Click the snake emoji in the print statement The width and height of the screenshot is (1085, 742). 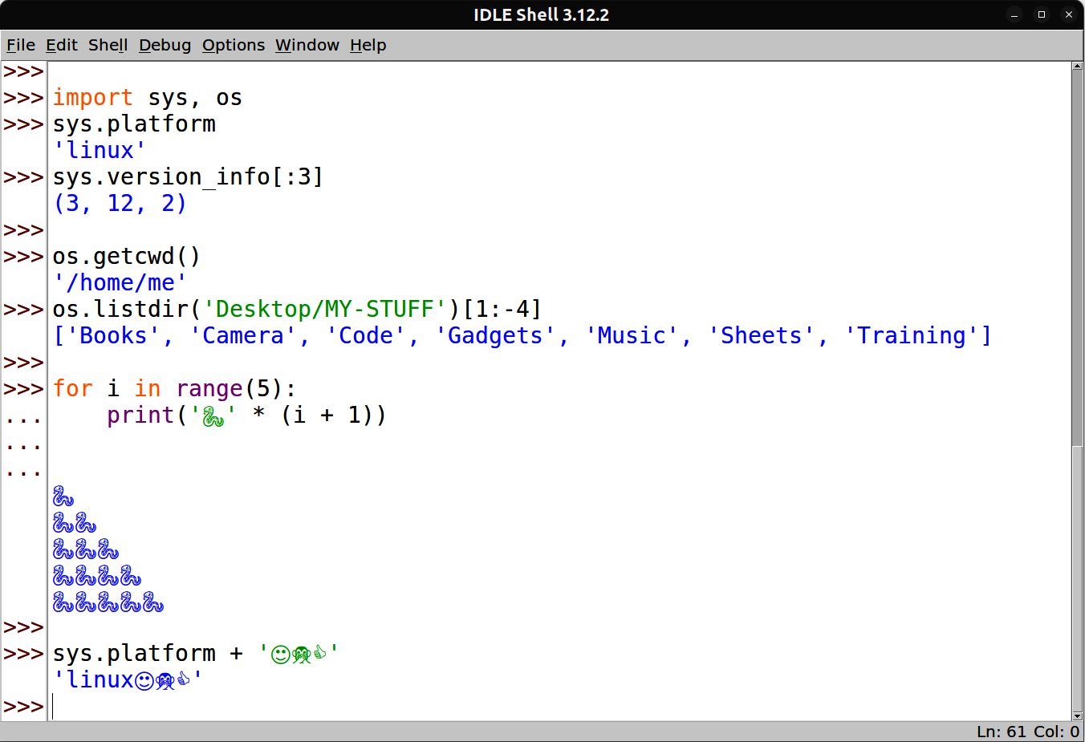click(213, 416)
